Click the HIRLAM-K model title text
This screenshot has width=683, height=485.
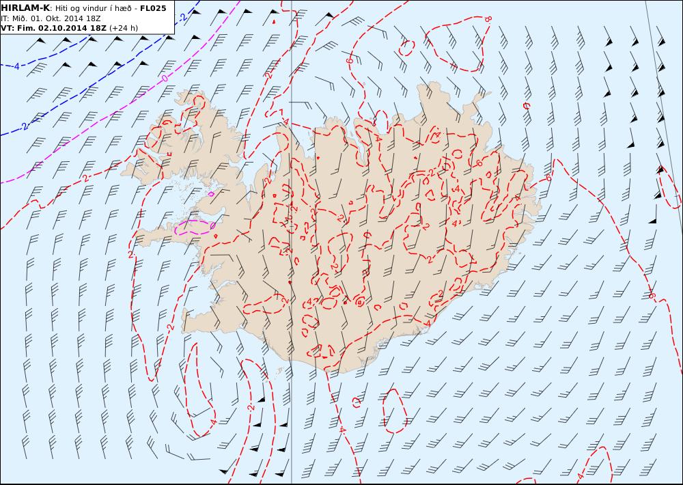26,8
